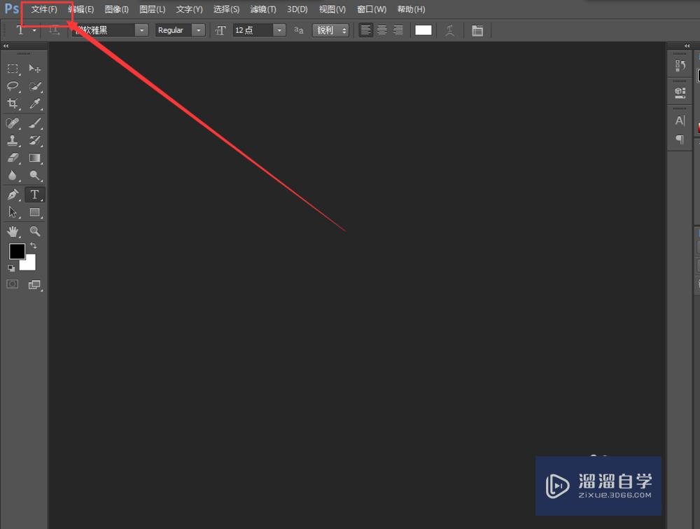Screen dimensions: 700x529
Task: Open the 视图(V) menu
Action: (x=332, y=9)
